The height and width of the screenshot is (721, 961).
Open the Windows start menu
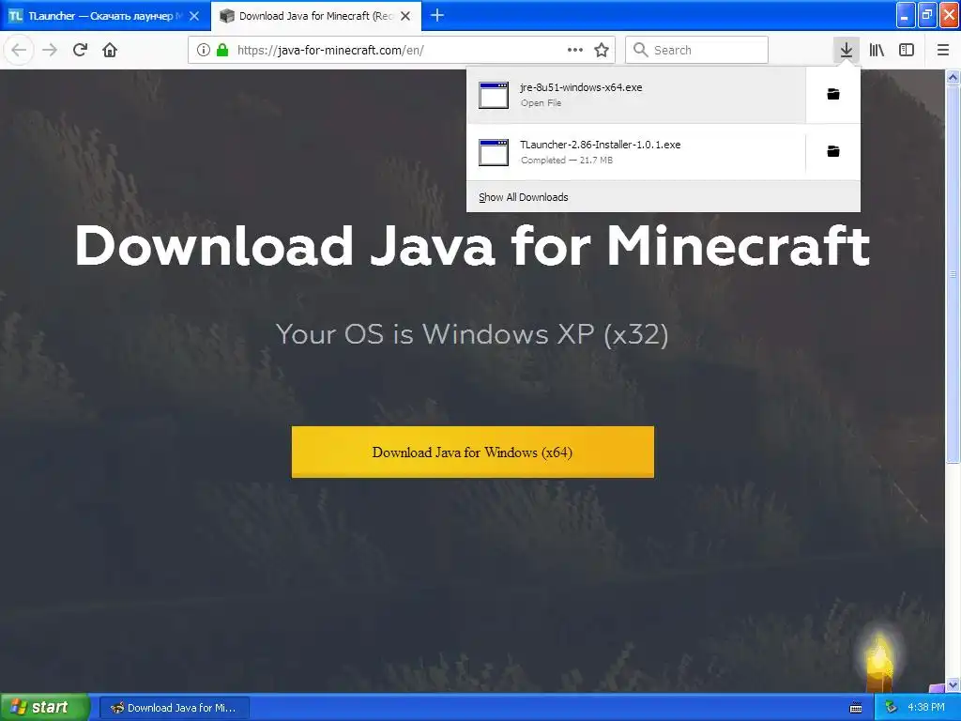(x=45, y=707)
